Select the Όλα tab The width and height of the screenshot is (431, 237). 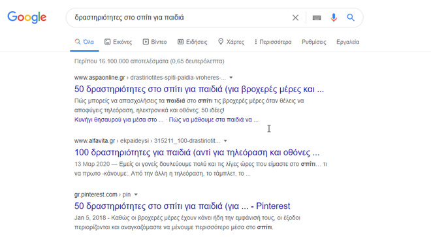[x=84, y=42]
